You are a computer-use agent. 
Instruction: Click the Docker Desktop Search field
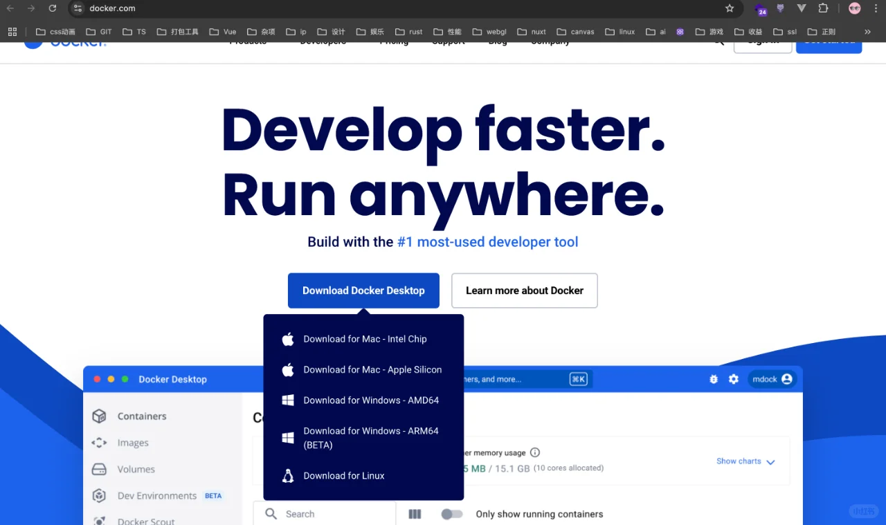click(x=325, y=514)
